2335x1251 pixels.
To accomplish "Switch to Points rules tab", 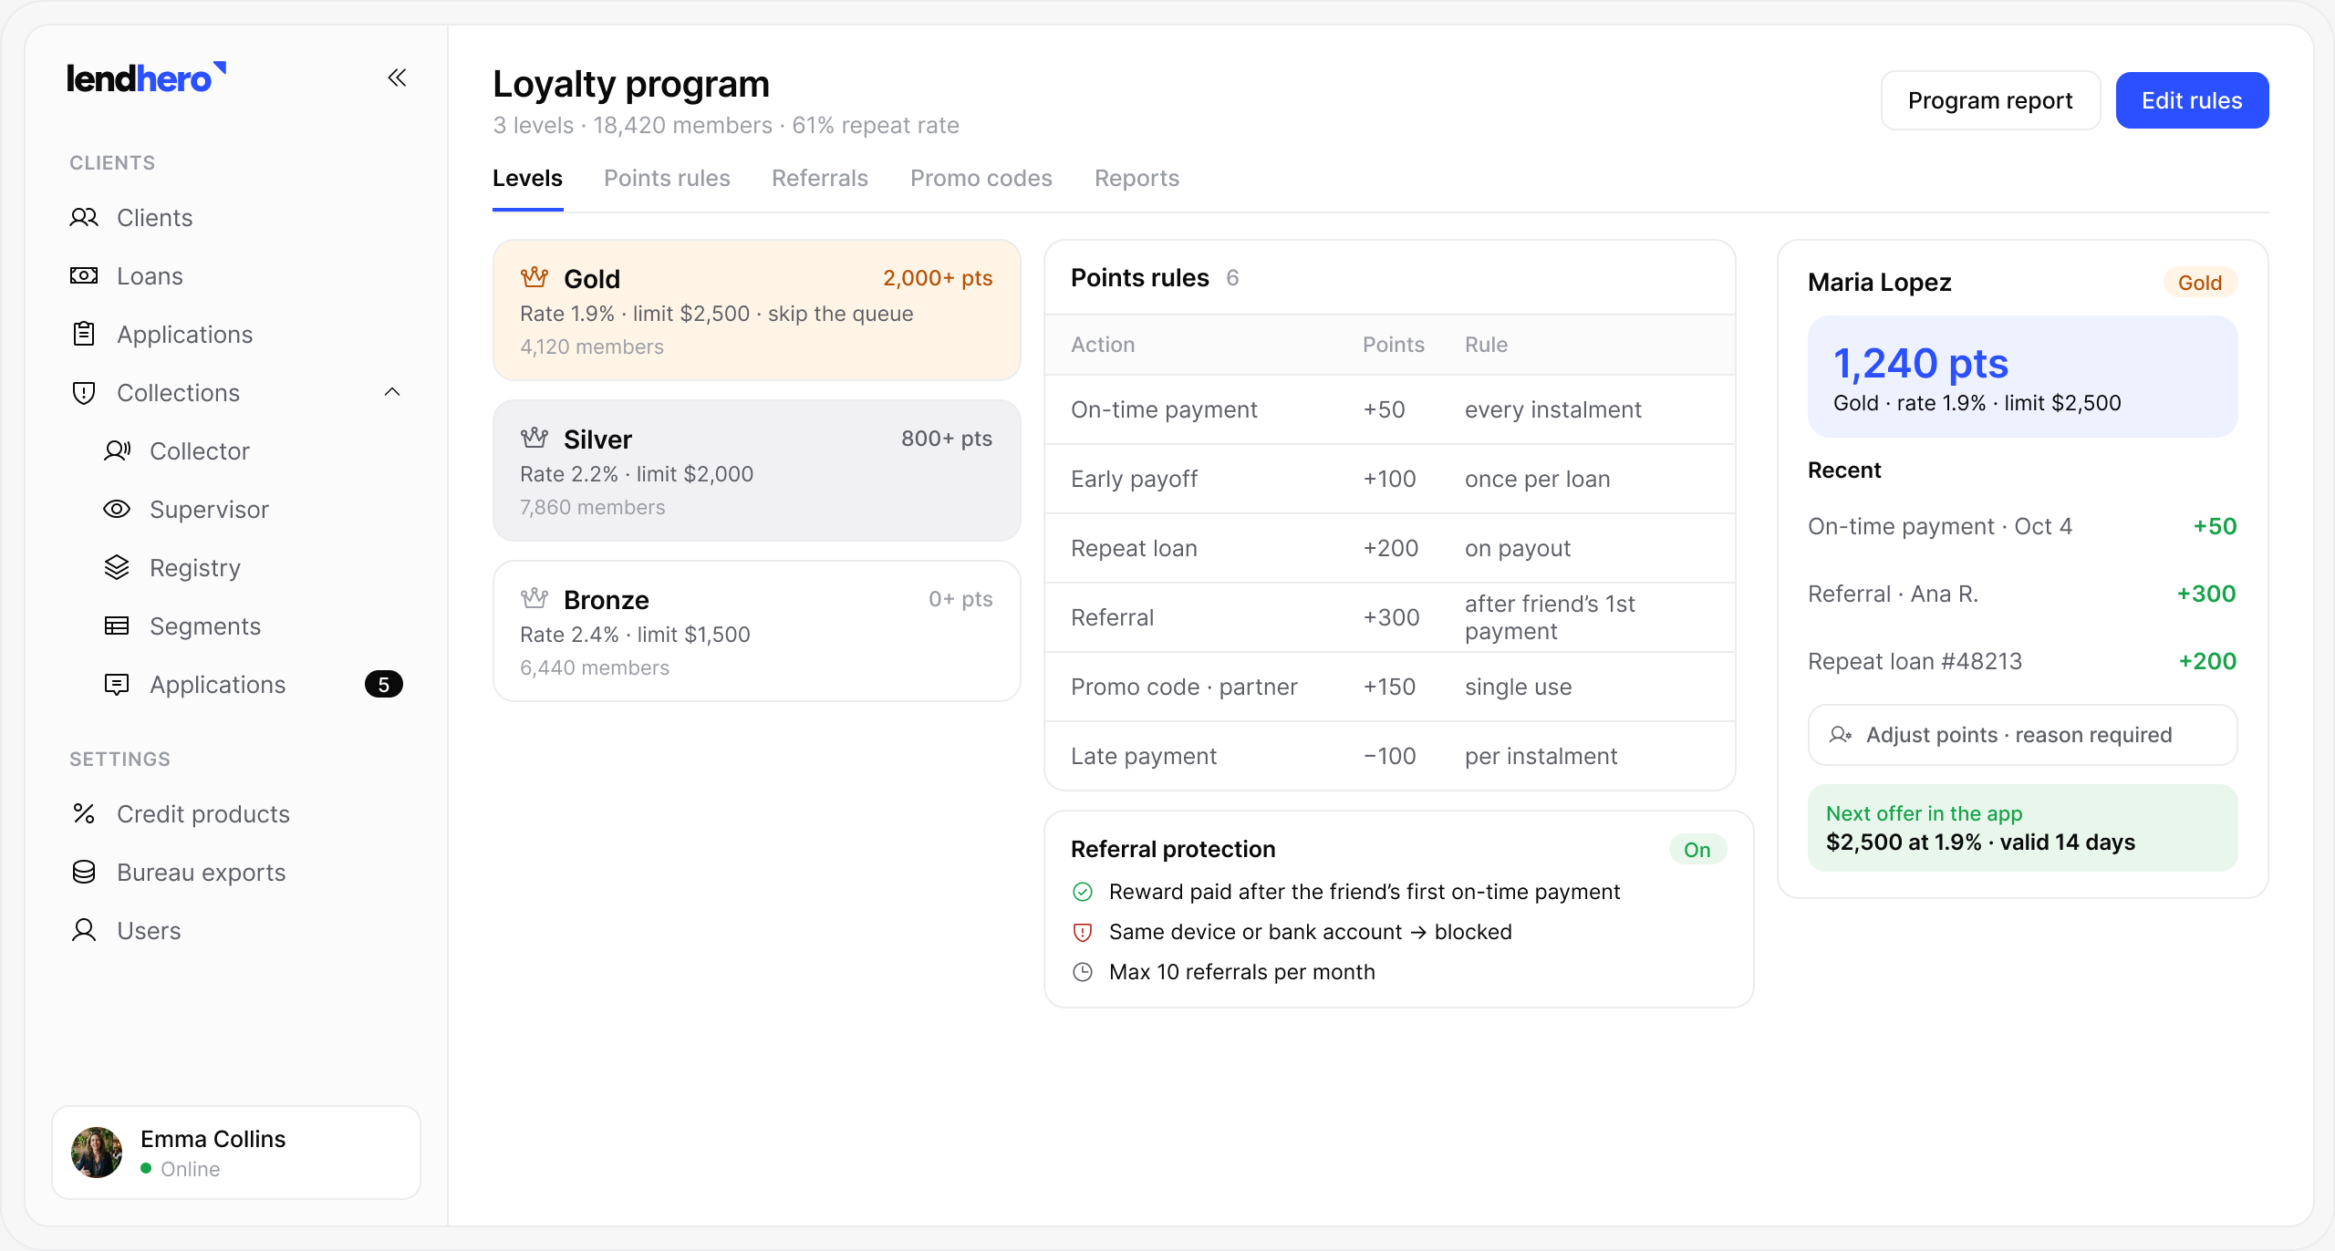I will pyautogui.click(x=667, y=178).
